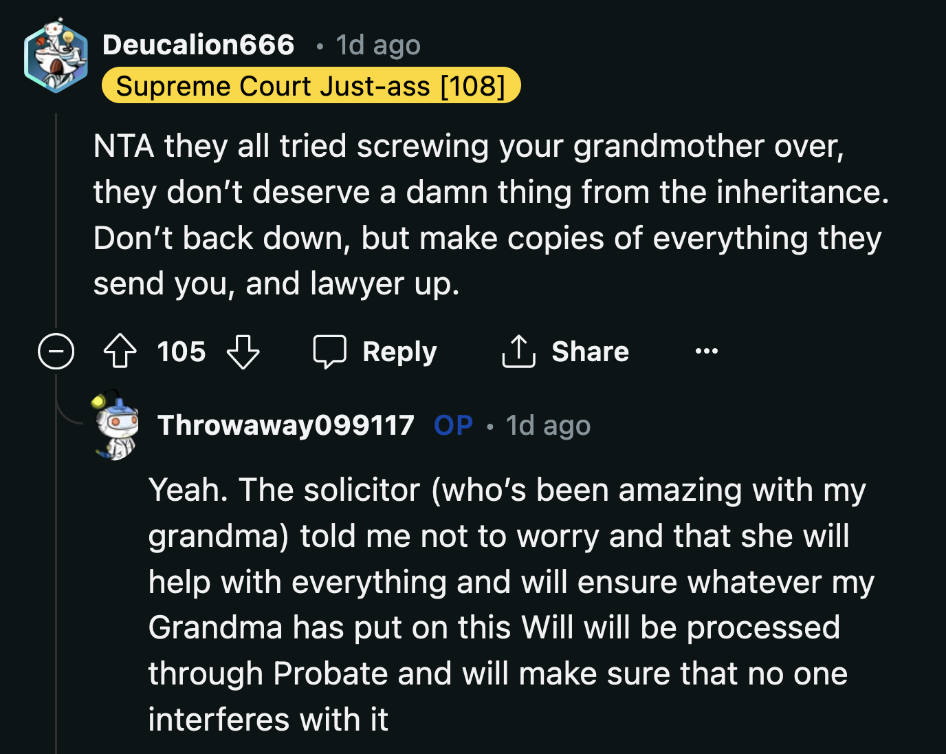This screenshot has width=946, height=754.
Task: Collapse Deucalion666's comment thread
Action: click(56, 352)
